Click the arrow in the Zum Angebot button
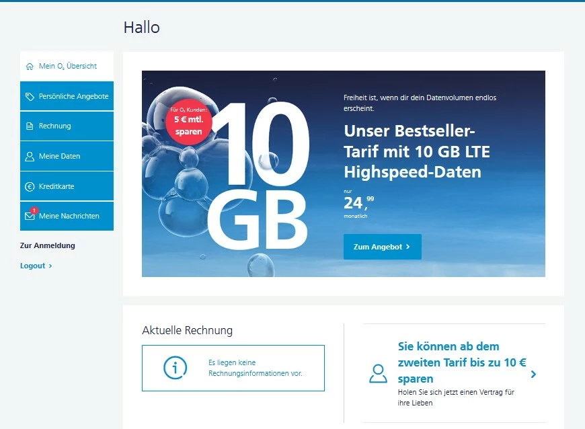Image resolution: width=585 pixels, height=429 pixels. coord(407,247)
